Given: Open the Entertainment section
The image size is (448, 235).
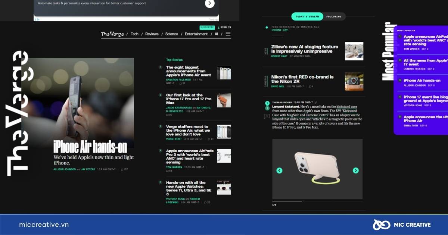Looking at the screenshot, I should pos(196,34).
